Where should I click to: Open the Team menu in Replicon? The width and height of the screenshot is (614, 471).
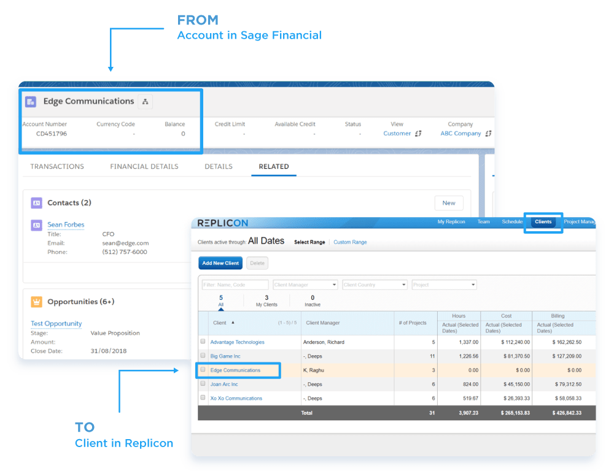click(484, 222)
